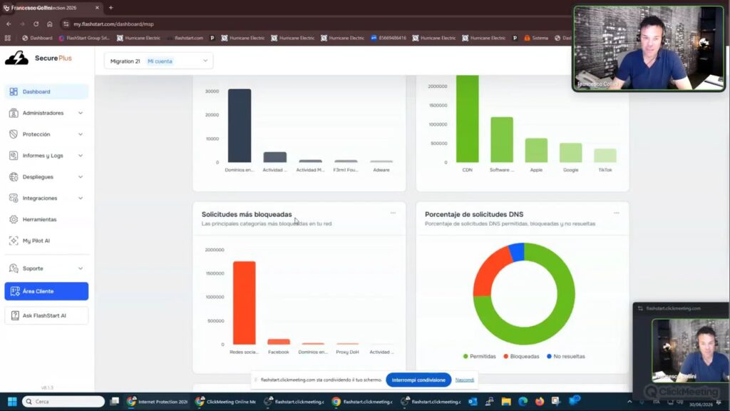Open FlashStart Group bookmark
Image resolution: width=730 pixels, height=411 pixels.
coord(84,38)
